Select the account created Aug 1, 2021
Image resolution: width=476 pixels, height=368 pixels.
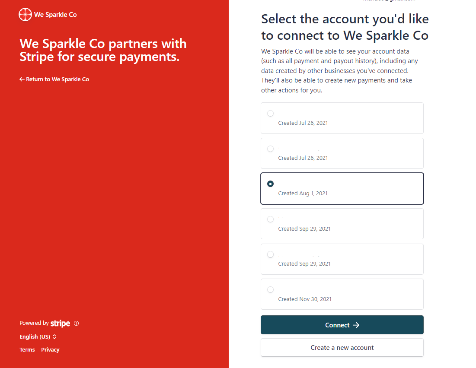(342, 188)
